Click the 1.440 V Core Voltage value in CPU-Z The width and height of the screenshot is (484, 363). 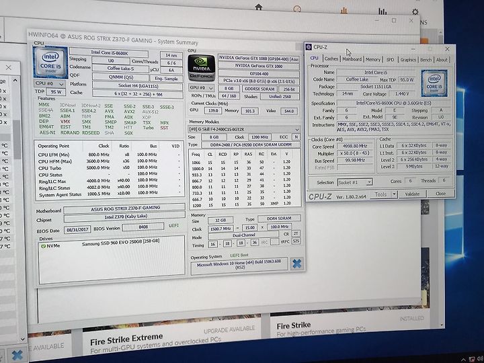point(401,93)
